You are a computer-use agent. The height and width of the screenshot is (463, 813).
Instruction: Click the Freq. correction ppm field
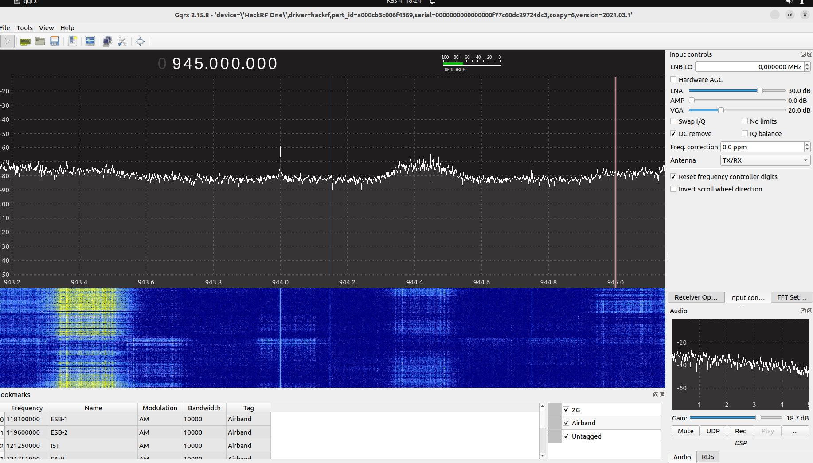(762, 147)
